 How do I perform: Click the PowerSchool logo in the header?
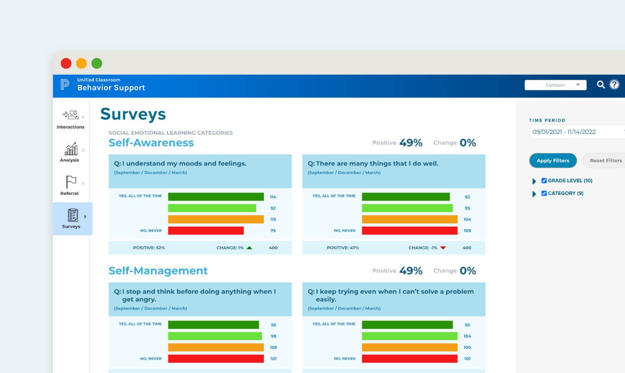pos(65,84)
